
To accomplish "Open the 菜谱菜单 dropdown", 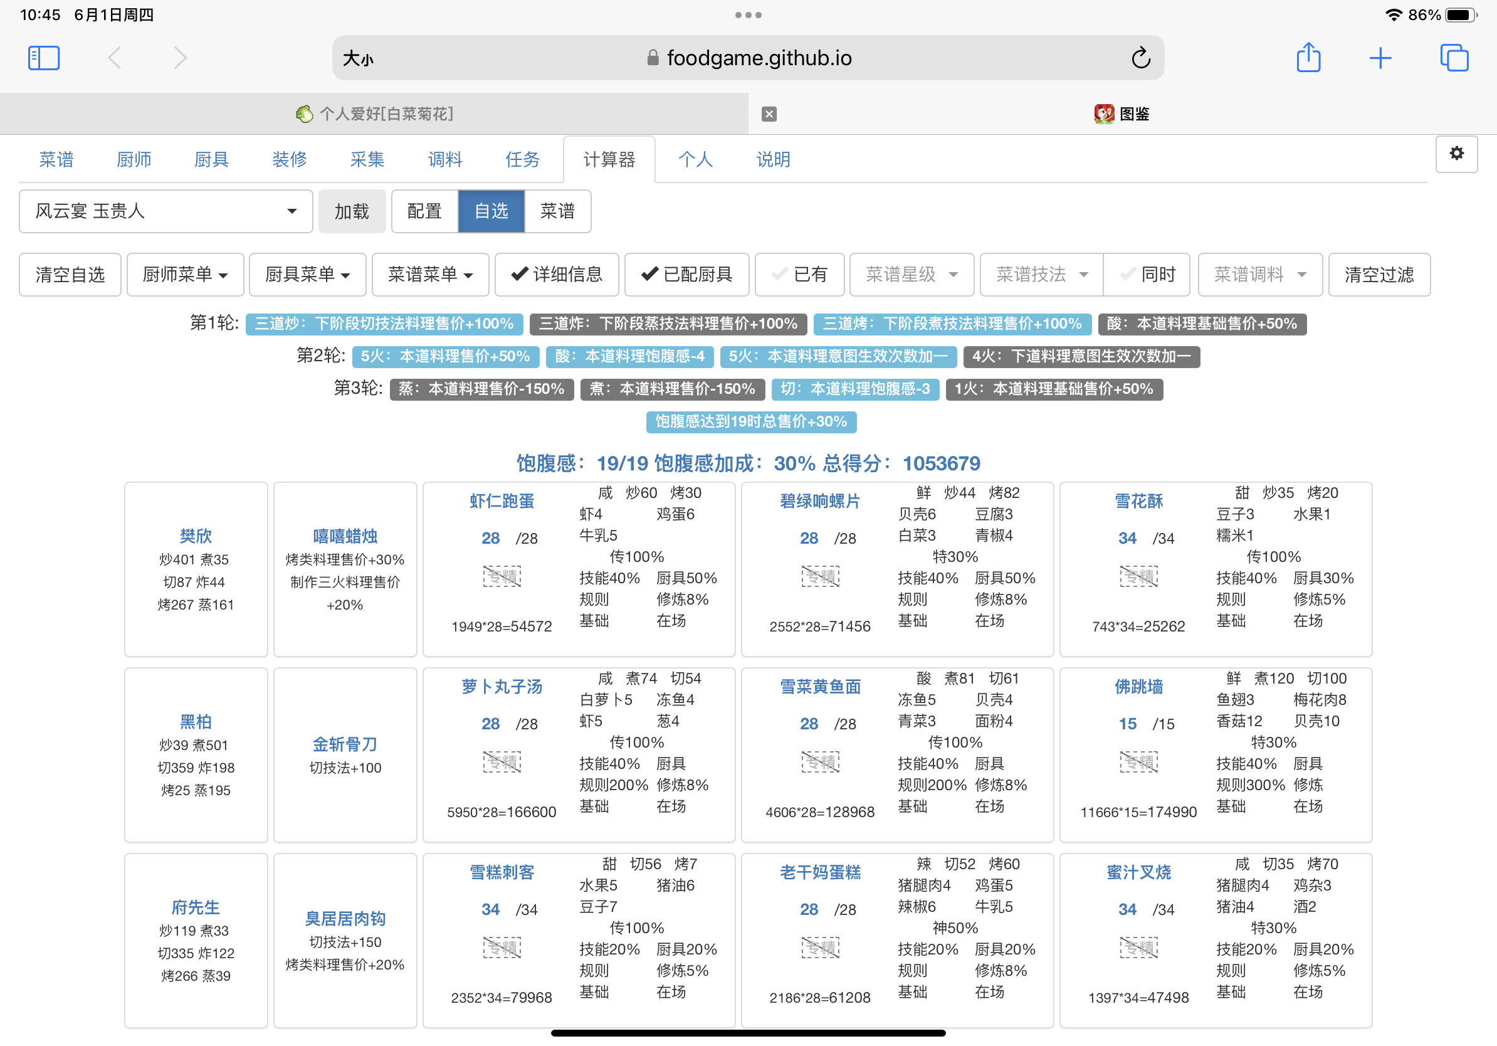I will point(430,275).
